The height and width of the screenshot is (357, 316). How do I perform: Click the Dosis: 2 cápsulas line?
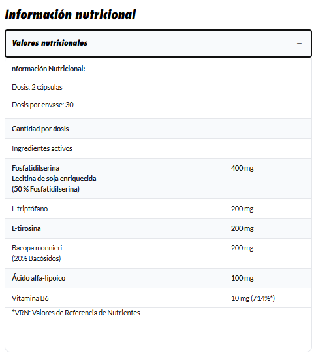37,87
